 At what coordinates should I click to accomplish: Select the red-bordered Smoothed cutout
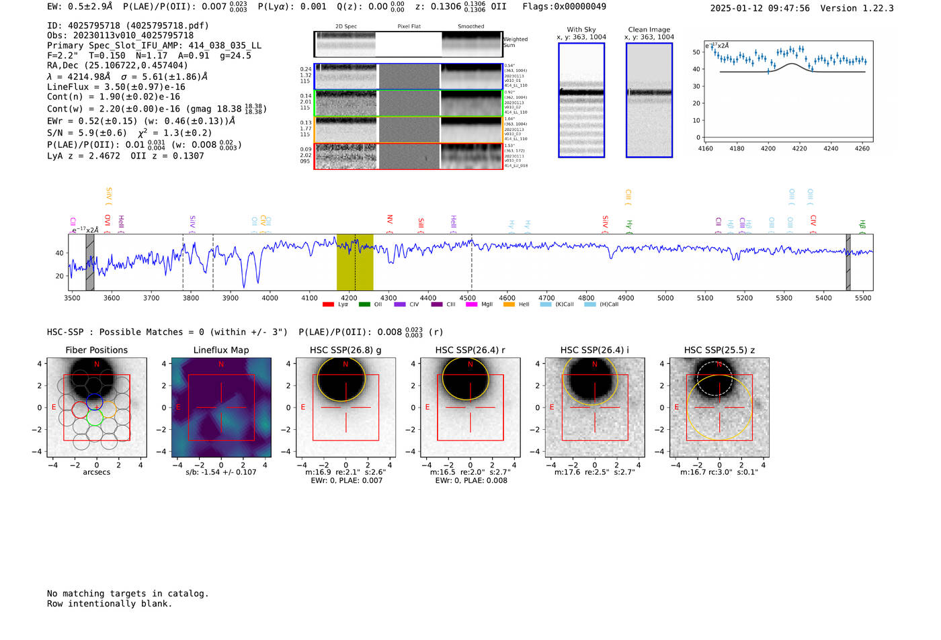(x=472, y=156)
